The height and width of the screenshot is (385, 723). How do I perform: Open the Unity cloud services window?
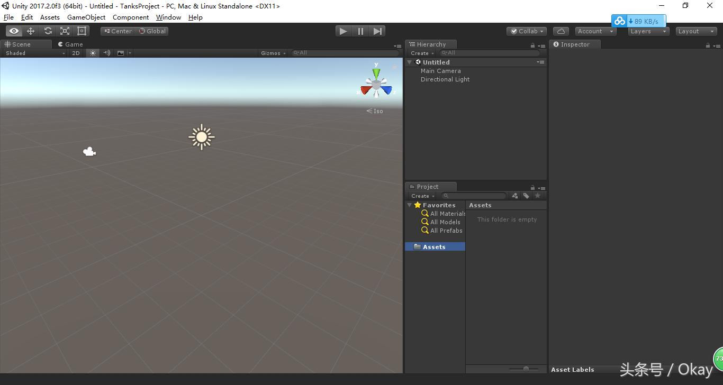click(561, 31)
